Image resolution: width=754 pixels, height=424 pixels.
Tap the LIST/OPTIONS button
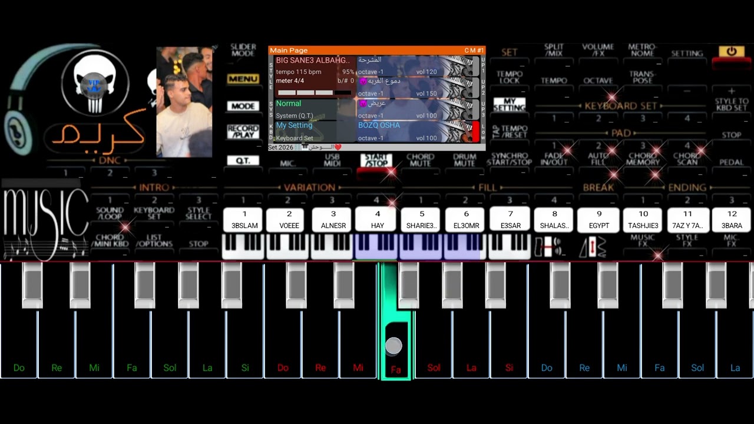pos(154,240)
